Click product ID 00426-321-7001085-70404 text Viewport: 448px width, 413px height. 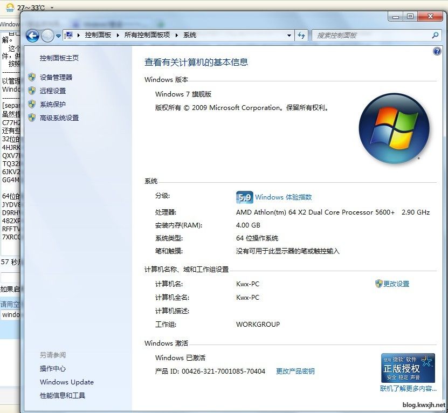coord(223,371)
